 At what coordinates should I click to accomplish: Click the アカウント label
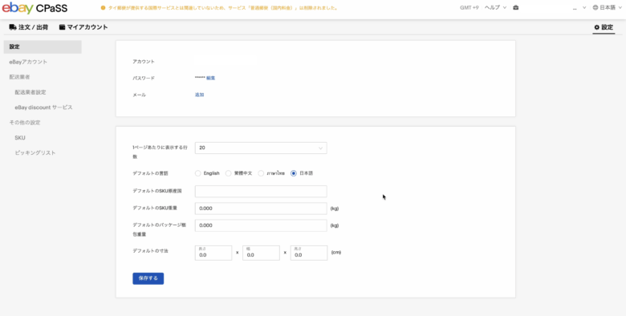144,62
